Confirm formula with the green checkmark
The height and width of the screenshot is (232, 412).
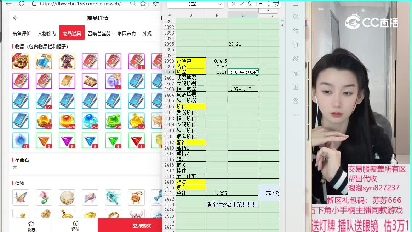tap(241, 4)
